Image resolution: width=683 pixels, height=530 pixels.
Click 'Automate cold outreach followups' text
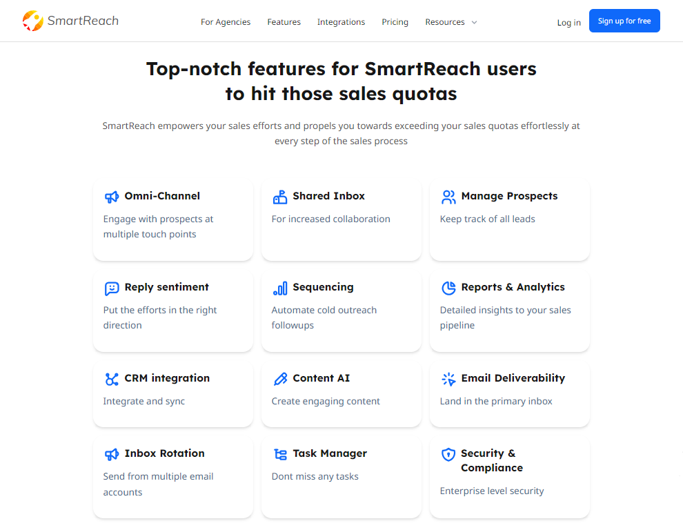click(324, 317)
